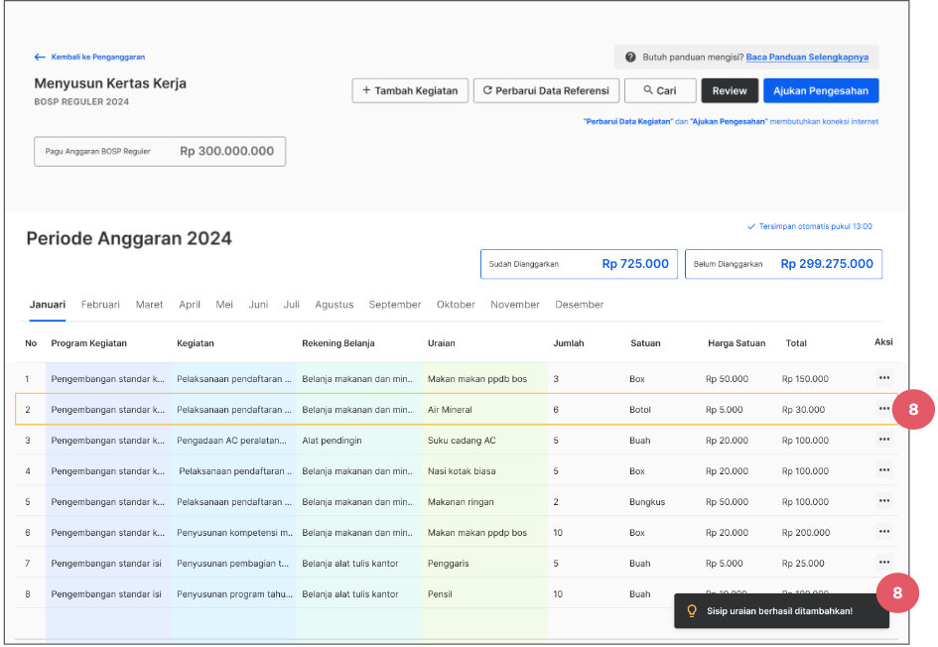Click the Kegiatan column header
This screenshot has width=938, height=647.
coord(195,343)
